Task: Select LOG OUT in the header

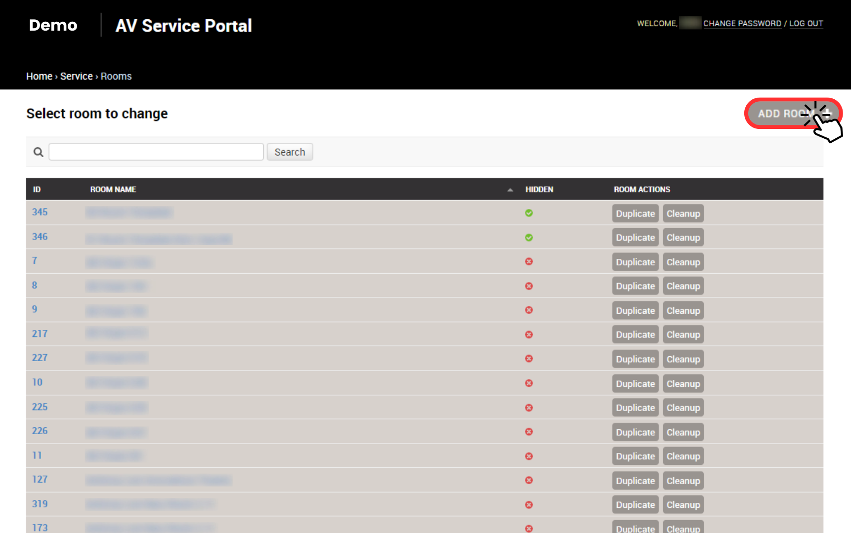Action: click(x=806, y=23)
